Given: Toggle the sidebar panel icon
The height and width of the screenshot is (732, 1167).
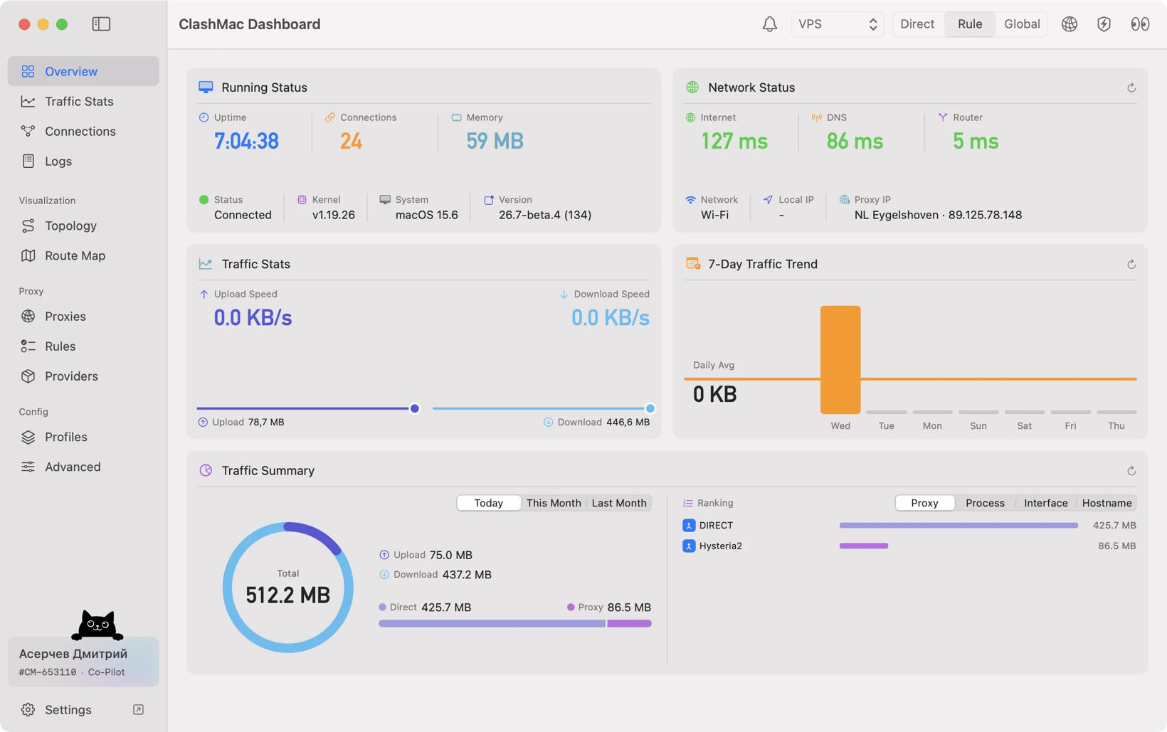Looking at the screenshot, I should tap(101, 24).
